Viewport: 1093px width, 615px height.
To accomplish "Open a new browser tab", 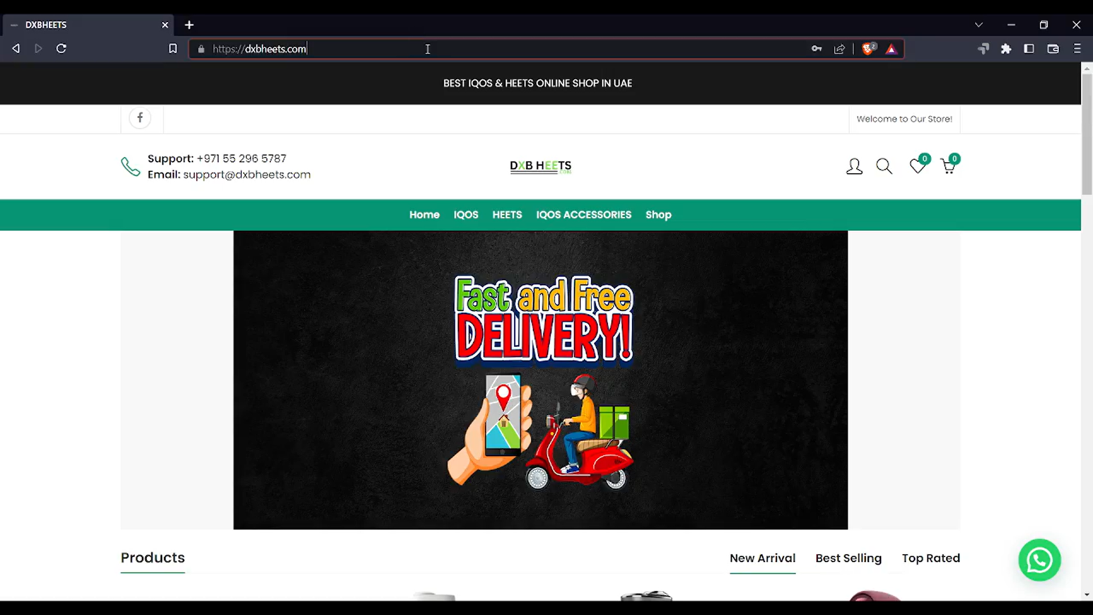I will click(189, 25).
